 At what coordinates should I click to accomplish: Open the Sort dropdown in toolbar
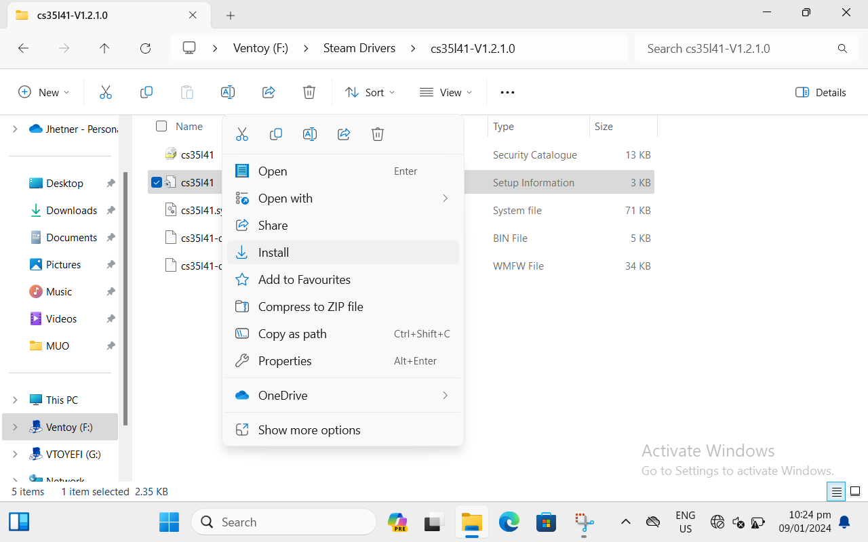pos(370,92)
